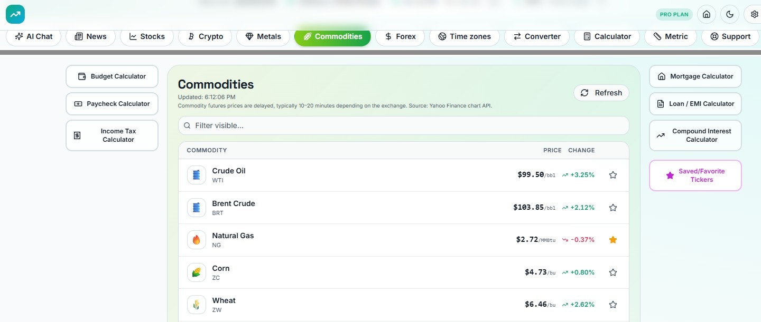Open Compound Interest Calculator
The height and width of the screenshot is (322, 761).
pyautogui.click(x=695, y=135)
